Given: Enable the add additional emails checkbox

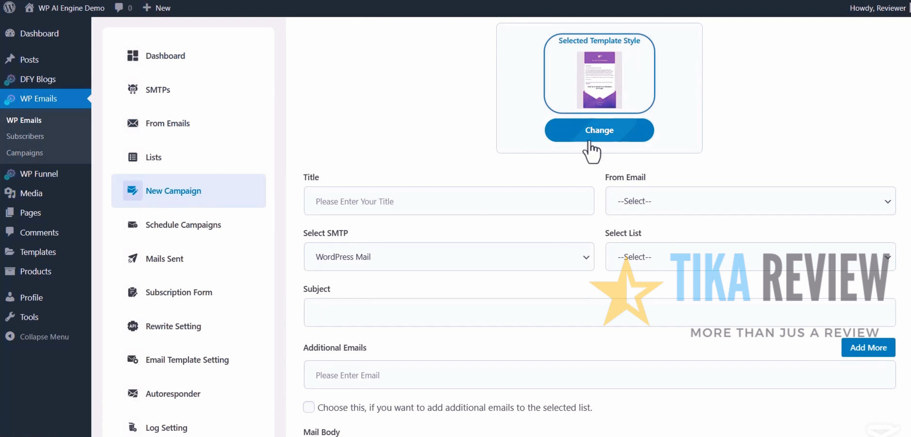Looking at the screenshot, I should pos(309,407).
